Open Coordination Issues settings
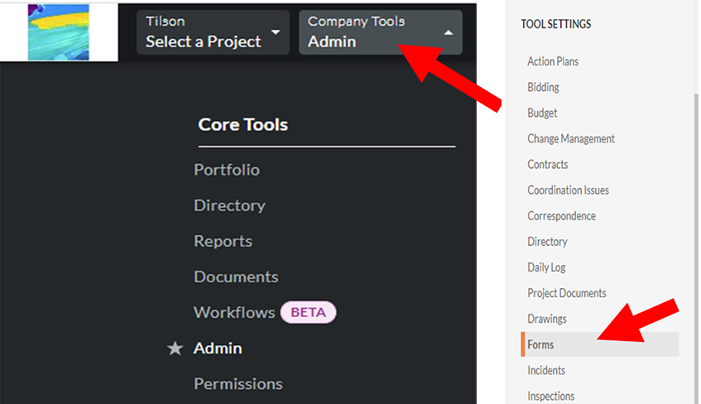 tap(568, 190)
